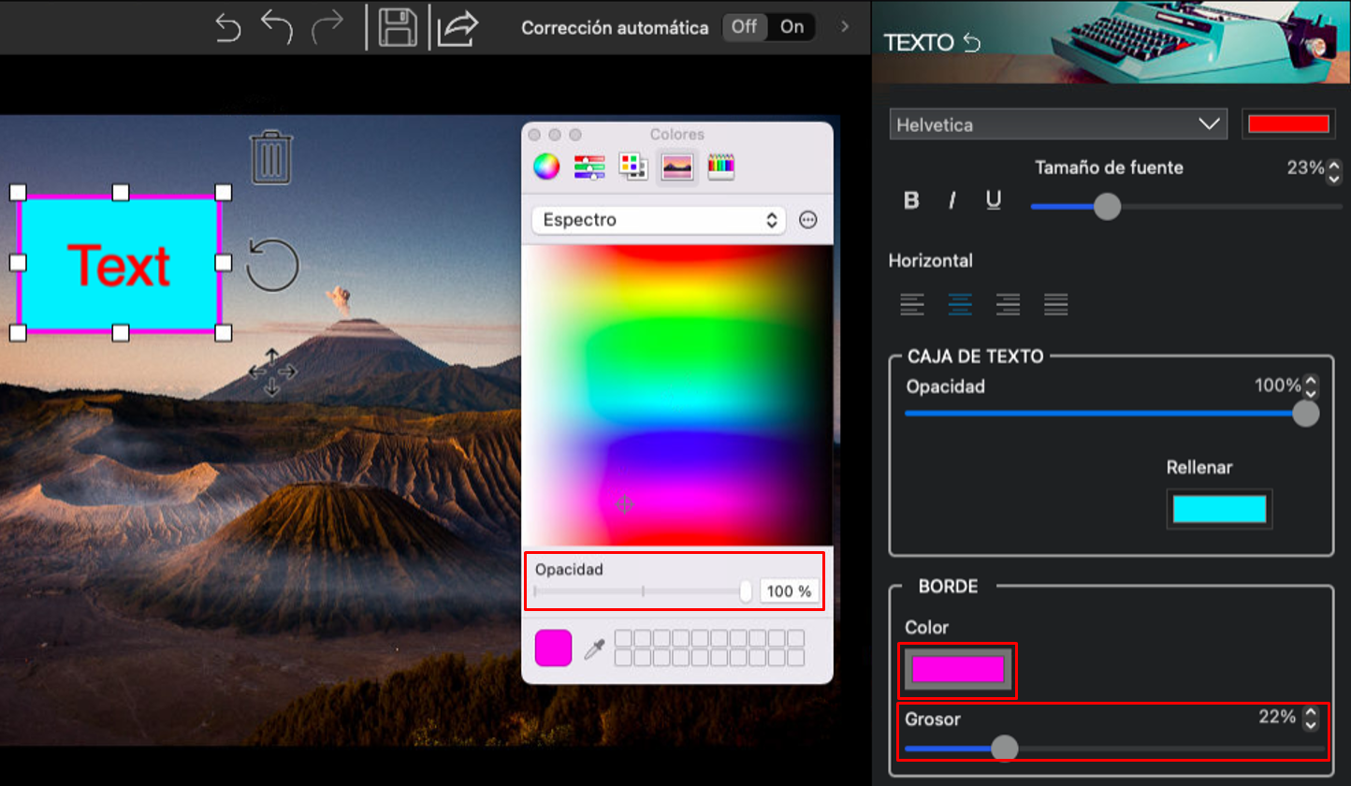This screenshot has width=1351, height=786.
Task: Open the cyan Rellenar fill swatch
Action: (x=1219, y=509)
